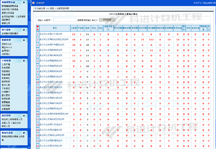Select 导出Excel in the sidebar

click(7, 44)
